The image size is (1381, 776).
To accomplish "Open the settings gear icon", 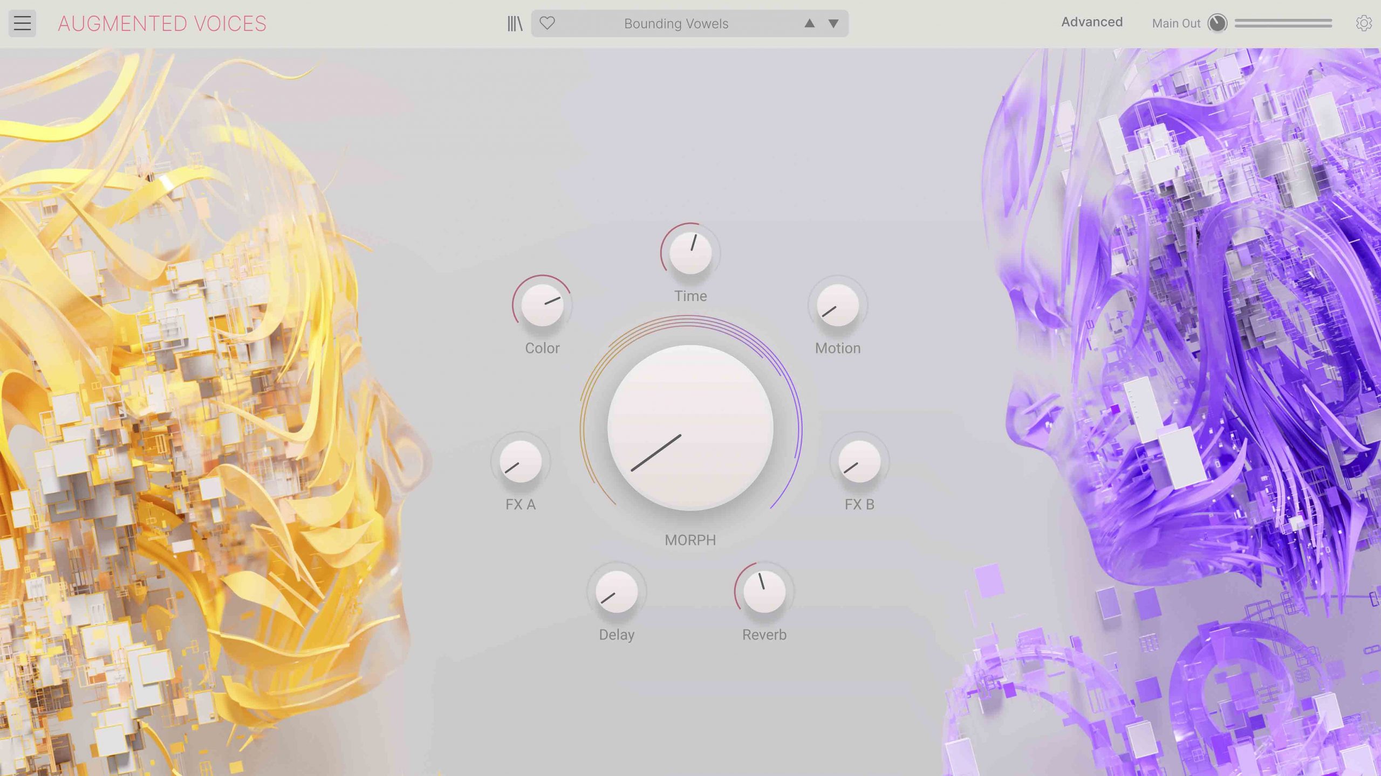I will tap(1363, 23).
